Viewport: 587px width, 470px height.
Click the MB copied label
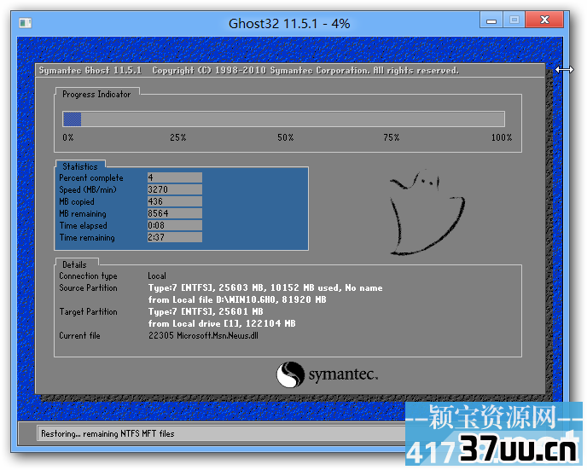pos(77,201)
